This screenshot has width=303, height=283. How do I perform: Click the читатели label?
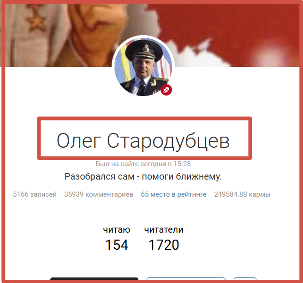[164, 229]
